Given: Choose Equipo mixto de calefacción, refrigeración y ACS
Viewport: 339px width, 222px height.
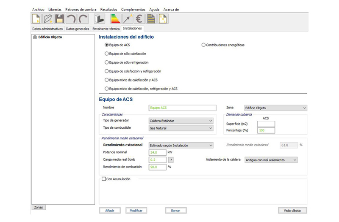Looking at the screenshot, I should click(x=107, y=89).
